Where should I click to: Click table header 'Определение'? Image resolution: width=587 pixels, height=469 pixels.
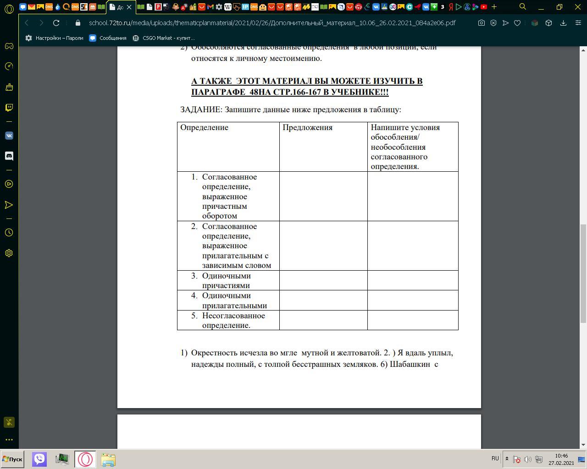[x=204, y=127]
